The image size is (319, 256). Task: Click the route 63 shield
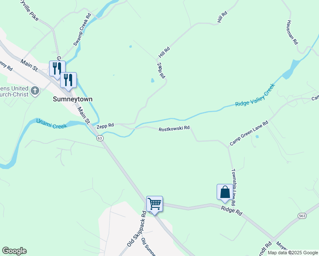click(100, 138)
